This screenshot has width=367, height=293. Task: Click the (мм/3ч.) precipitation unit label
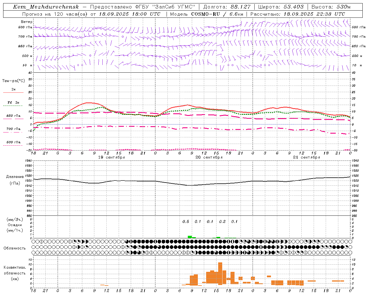(15, 219)
